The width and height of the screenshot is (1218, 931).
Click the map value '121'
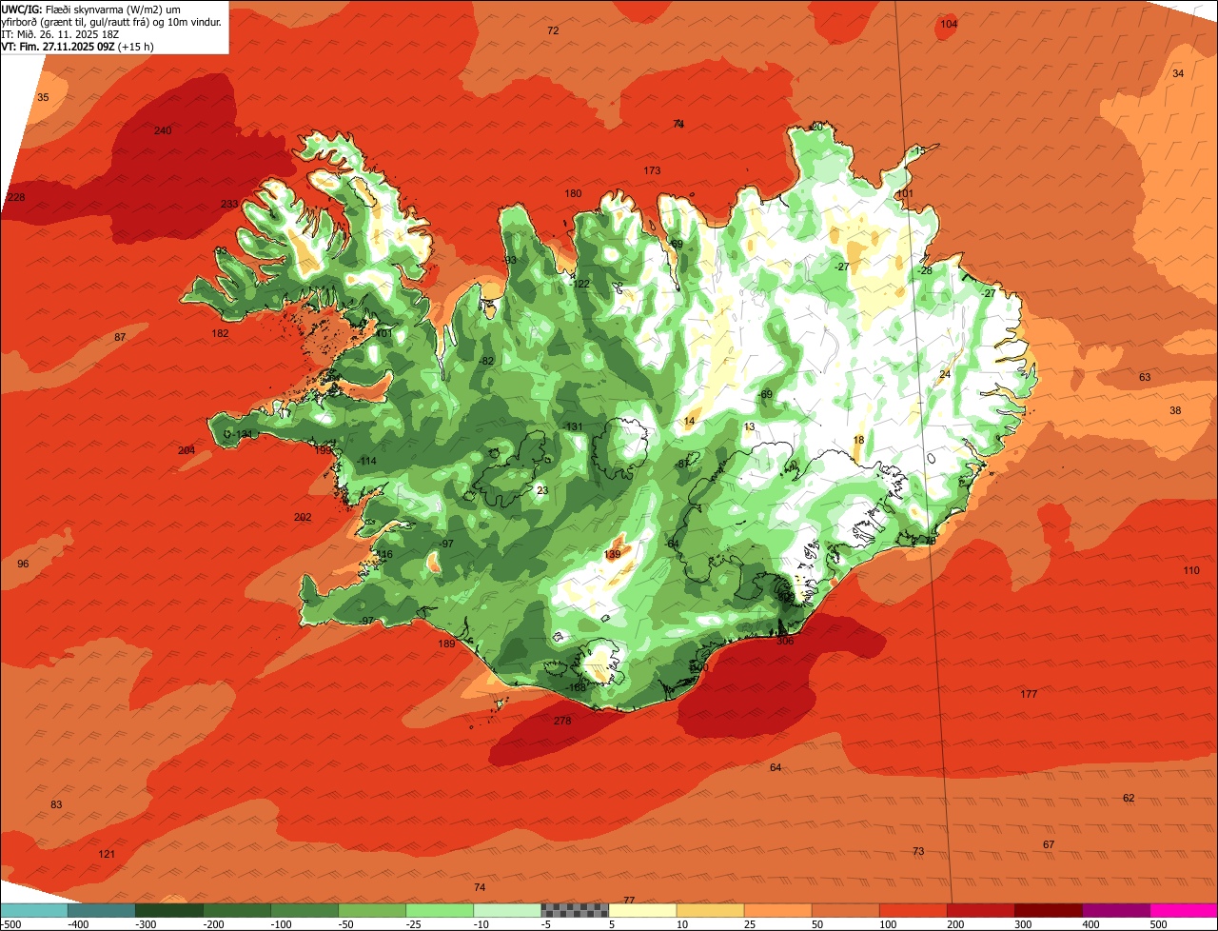coord(107,854)
